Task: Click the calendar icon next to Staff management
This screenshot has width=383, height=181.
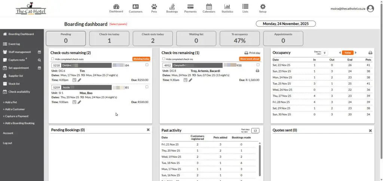Action: coord(39,52)
